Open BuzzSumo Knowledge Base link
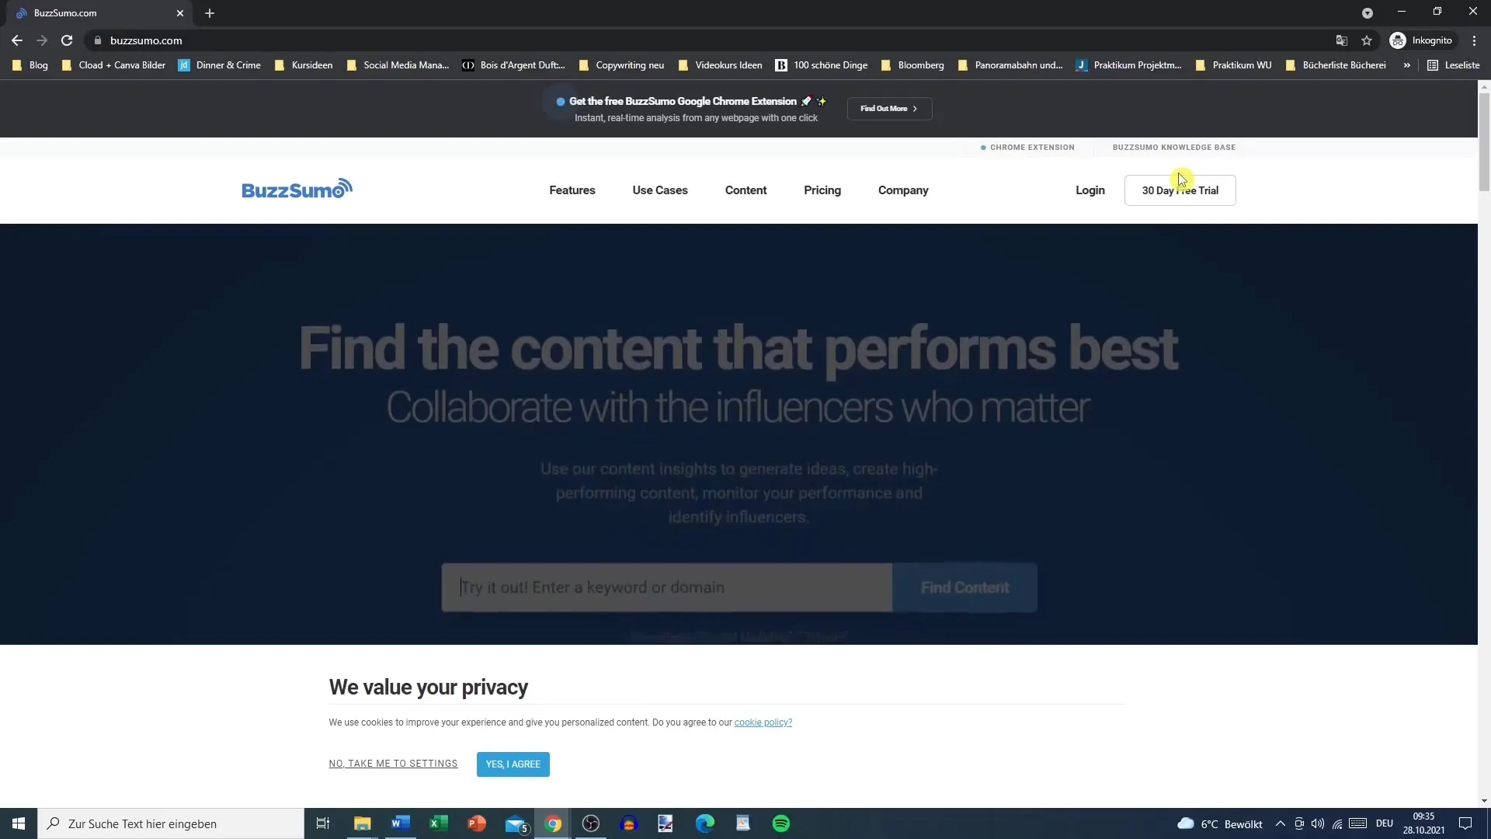The width and height of the screenshot is (1491, 839). [x=1173, y=148]
